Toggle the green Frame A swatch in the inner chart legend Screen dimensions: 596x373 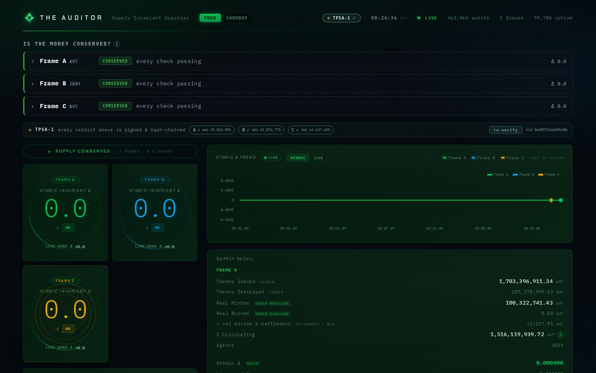tap(490, 174)
